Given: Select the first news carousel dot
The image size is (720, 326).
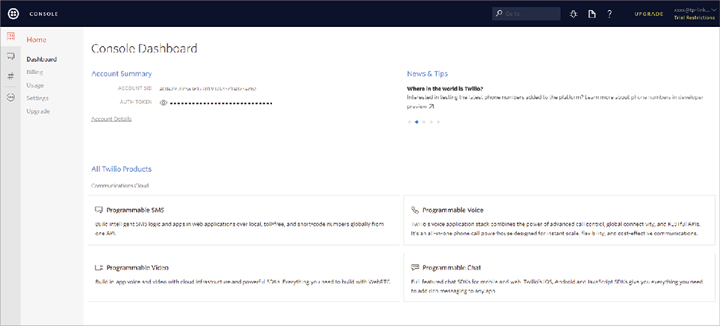Looking at the screenshot, I should tap(409, 122).
